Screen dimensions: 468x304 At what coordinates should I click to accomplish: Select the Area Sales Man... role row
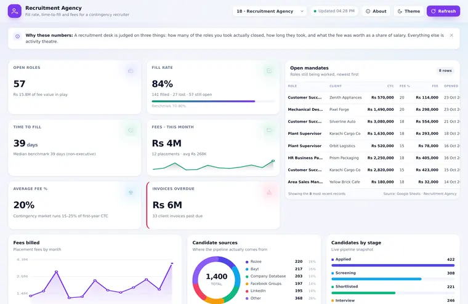pyautogui.click(x=373, y=182)
